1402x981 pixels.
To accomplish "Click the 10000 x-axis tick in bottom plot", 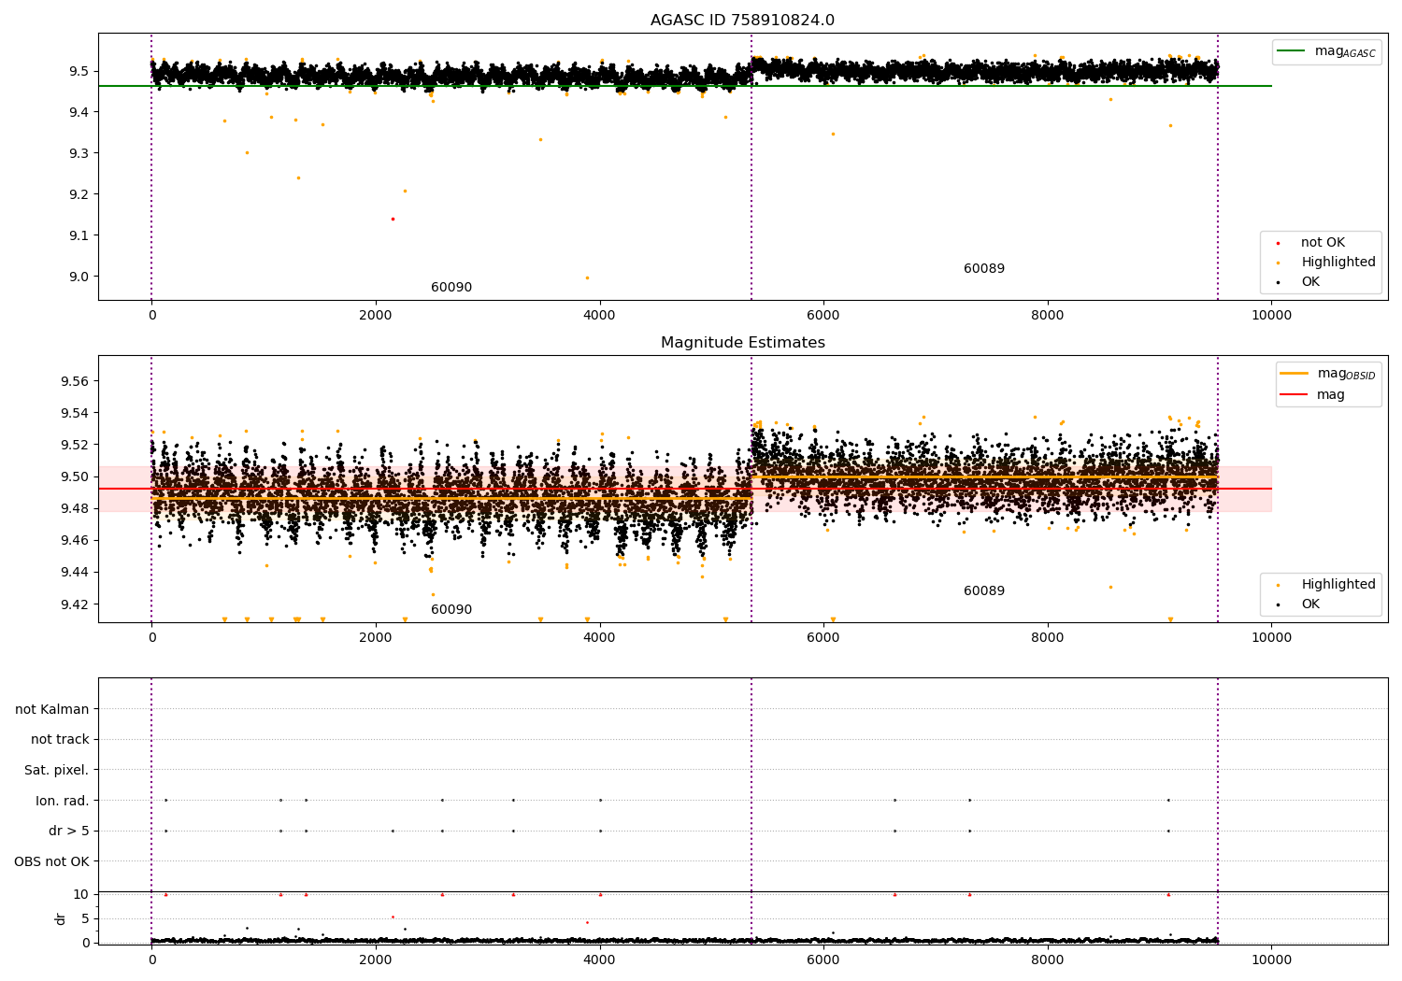I will [1271, 960].
